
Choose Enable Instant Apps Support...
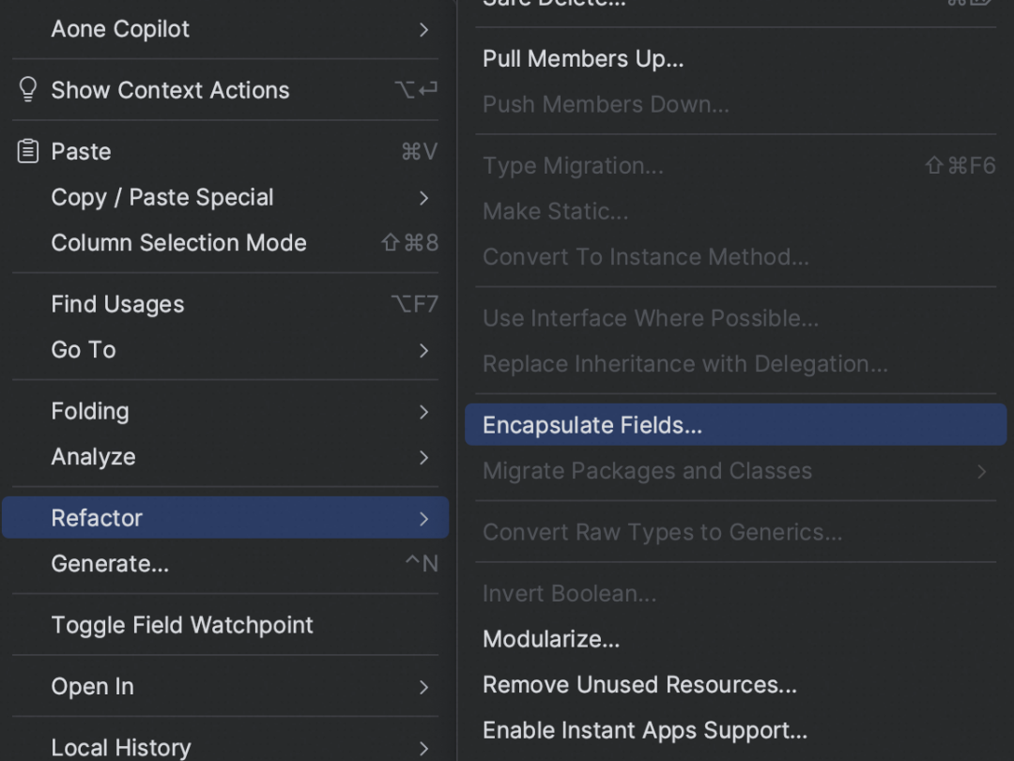[736, 731]
